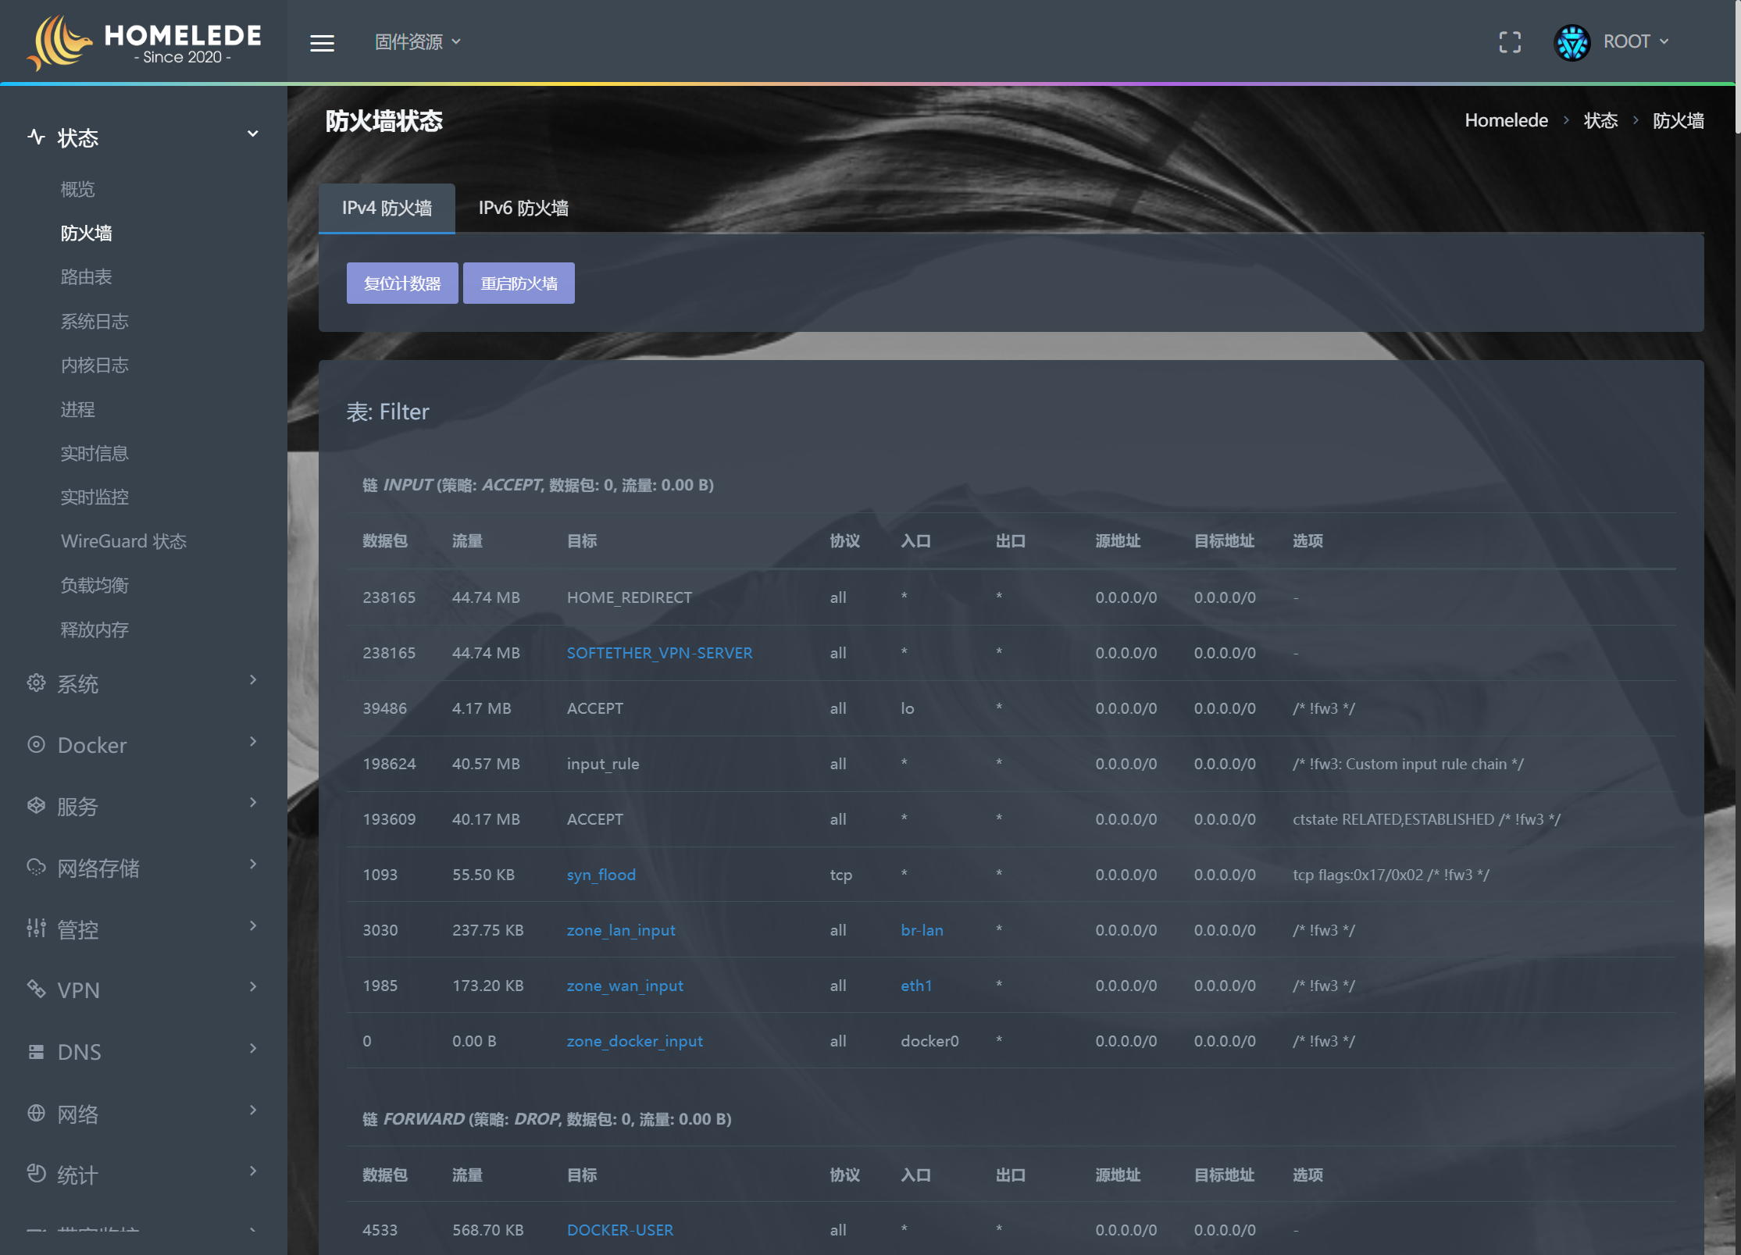Click the eth1 interface link
This screenshot has height=1255, width=1741.
tap(916, 986)
